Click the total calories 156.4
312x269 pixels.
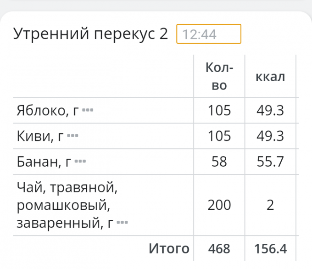click(x=270, y=248)
